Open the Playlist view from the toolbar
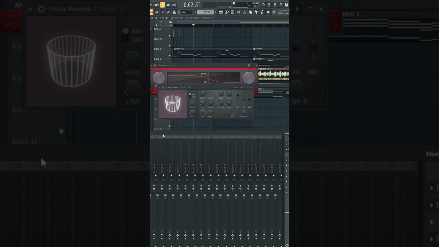Screen dimensions: 439x247 click(x=221, y=12)
